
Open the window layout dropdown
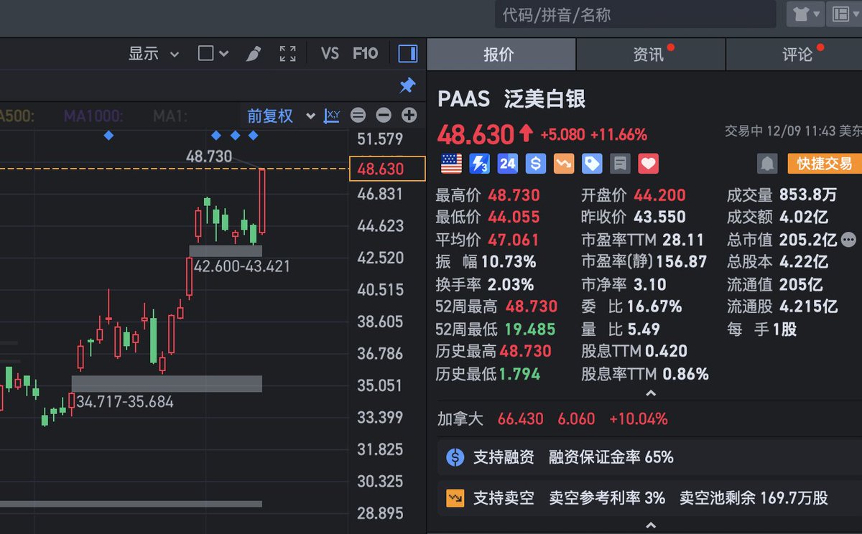[845, 14]
